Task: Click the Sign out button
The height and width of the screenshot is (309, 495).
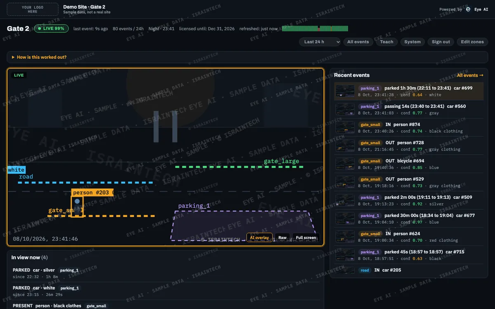Action: (x=441, y=42)
